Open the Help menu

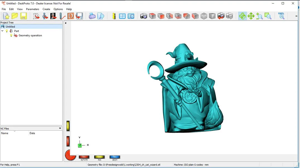tap(69, 9)
